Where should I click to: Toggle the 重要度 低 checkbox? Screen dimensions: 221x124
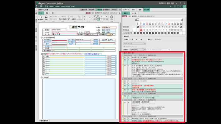click(x=139, y=40)
